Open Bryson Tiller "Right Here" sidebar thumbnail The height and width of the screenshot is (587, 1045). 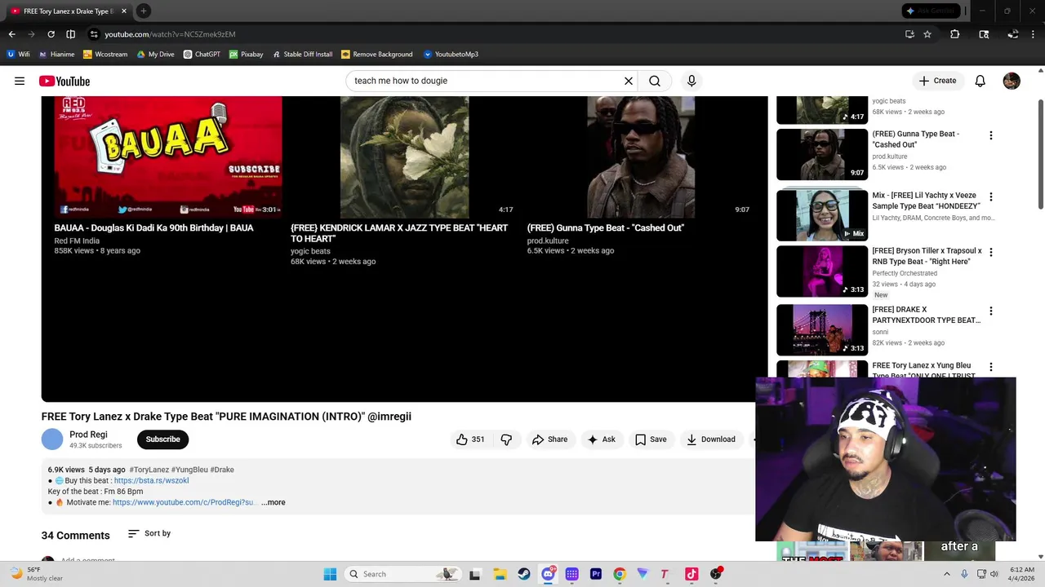point(822,271)
